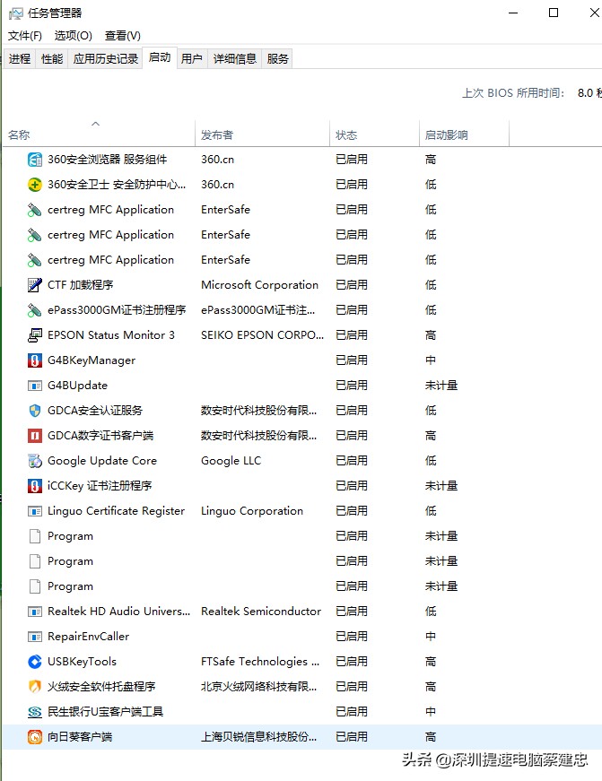The width and height of the screenshot is (602, 781).
Task: Click the 360安全浏览器 服务组件 icon
Action: (35, 160)
